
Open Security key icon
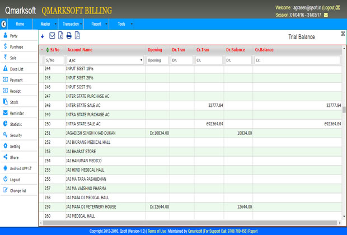click(x=5, y=134)
